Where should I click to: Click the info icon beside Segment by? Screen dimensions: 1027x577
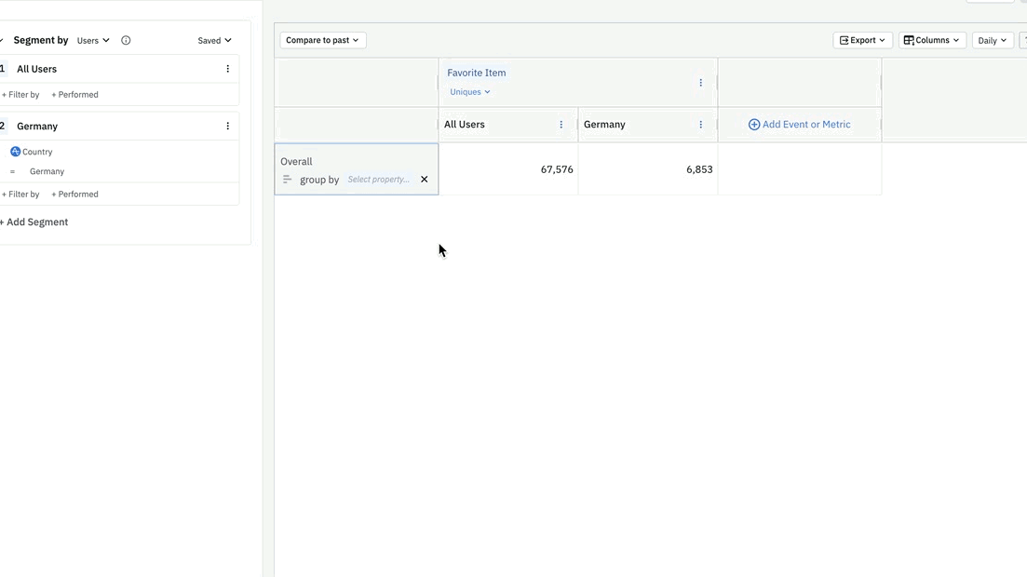[126, 41]
